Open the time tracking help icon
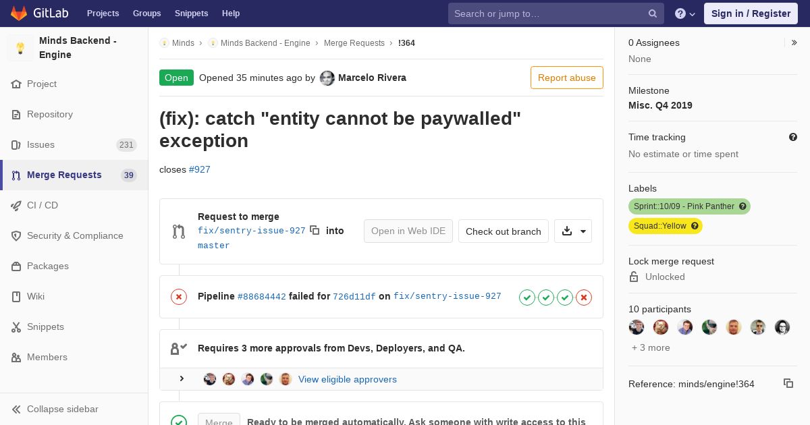This screenshot has height=425, width=810. coord(793,137)
